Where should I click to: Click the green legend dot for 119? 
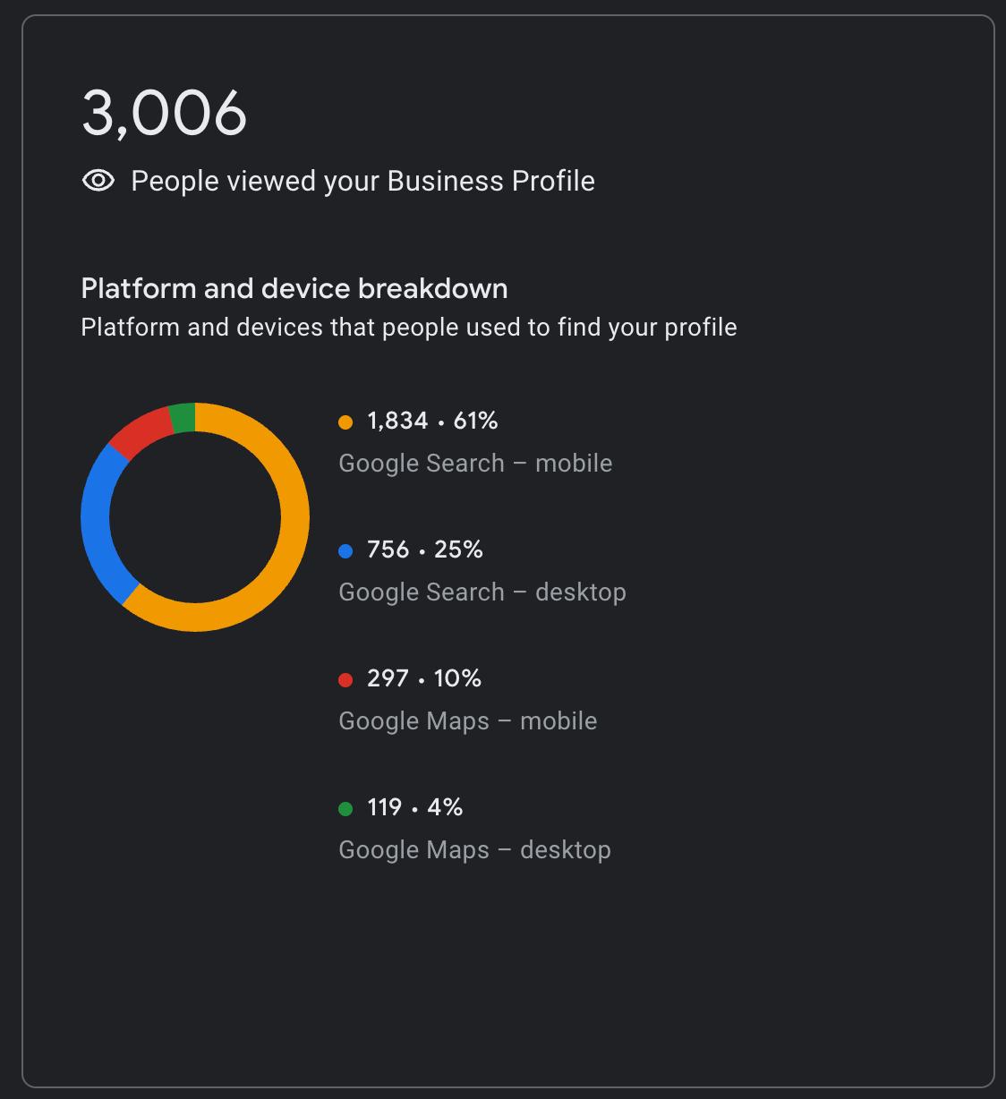345,808
